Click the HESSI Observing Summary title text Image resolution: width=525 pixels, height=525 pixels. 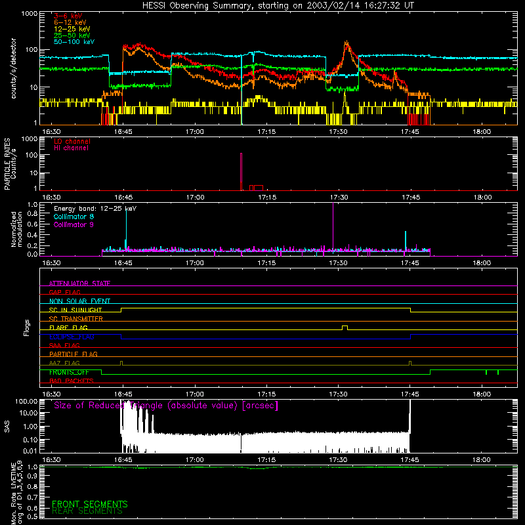point(278,5)
